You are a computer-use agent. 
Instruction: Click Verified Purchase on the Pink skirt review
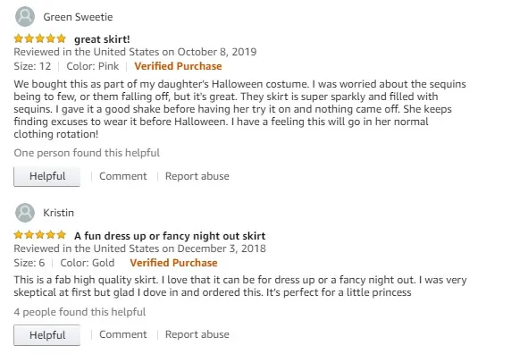coord(178,66)
